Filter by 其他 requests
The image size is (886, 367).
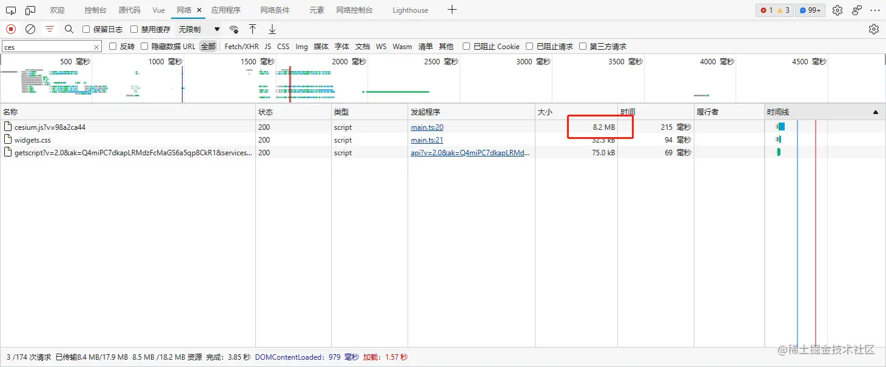tap(446, 46)
